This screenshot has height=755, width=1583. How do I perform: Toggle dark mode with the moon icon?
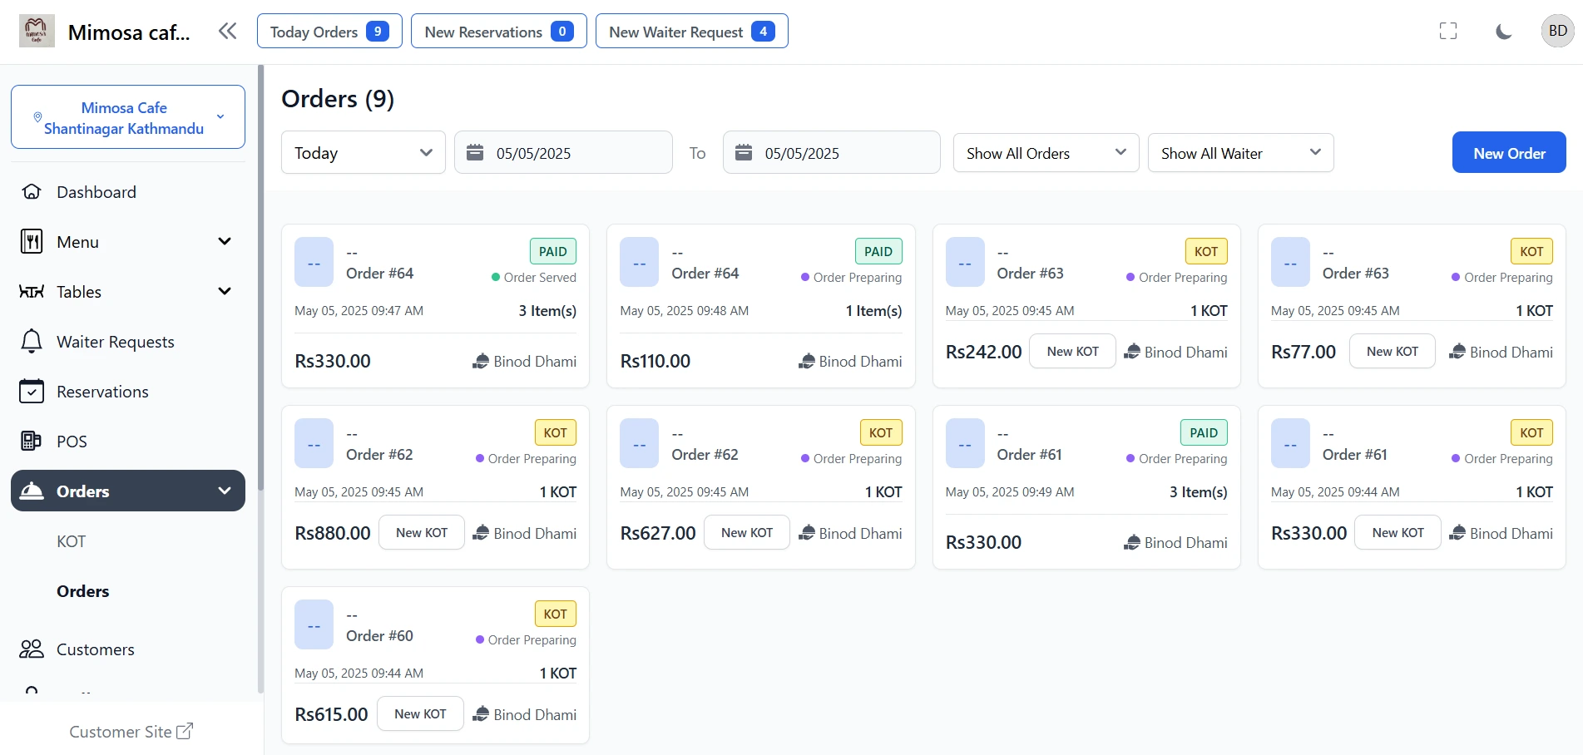(x=1503, y=31)
